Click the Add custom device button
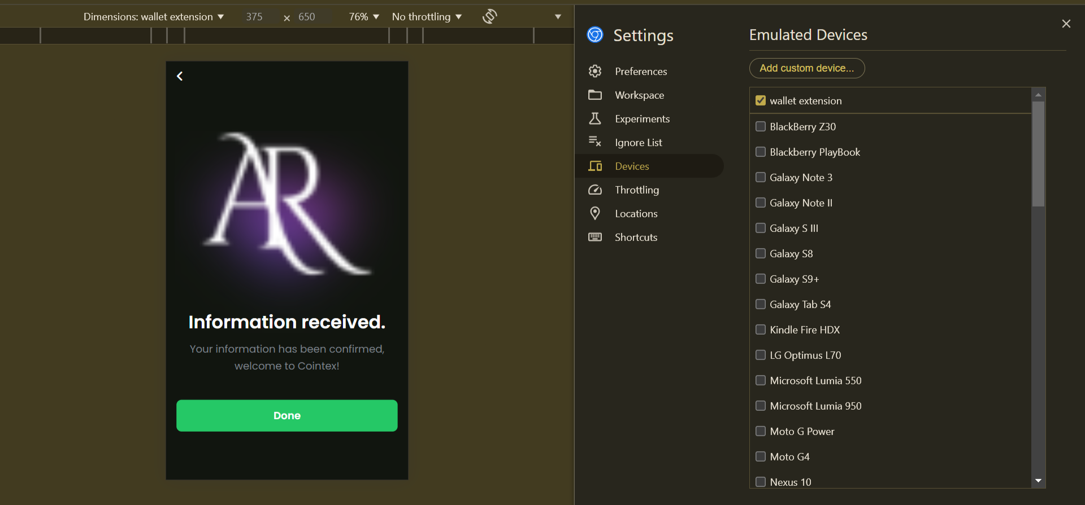Screen dimensions: 1085x505 807,68
